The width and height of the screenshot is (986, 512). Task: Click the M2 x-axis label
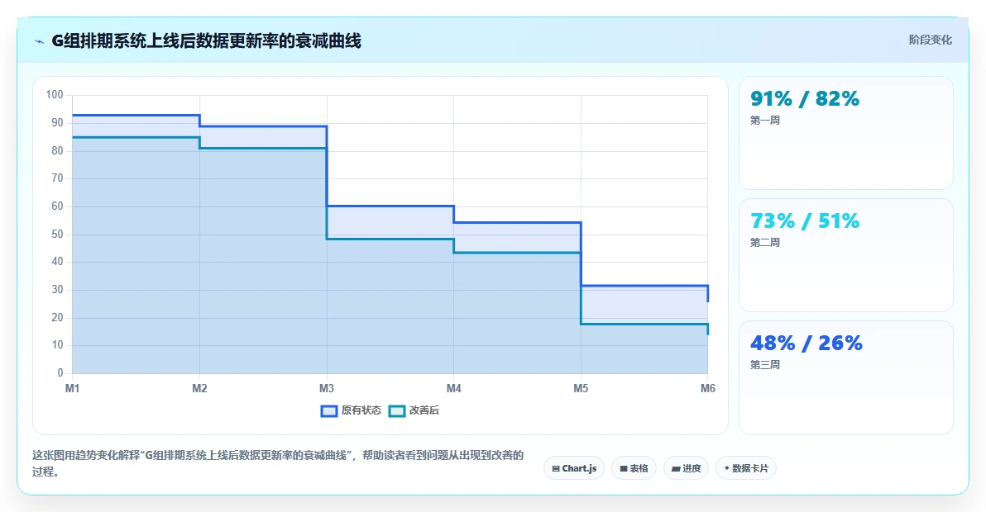point(199,388)
